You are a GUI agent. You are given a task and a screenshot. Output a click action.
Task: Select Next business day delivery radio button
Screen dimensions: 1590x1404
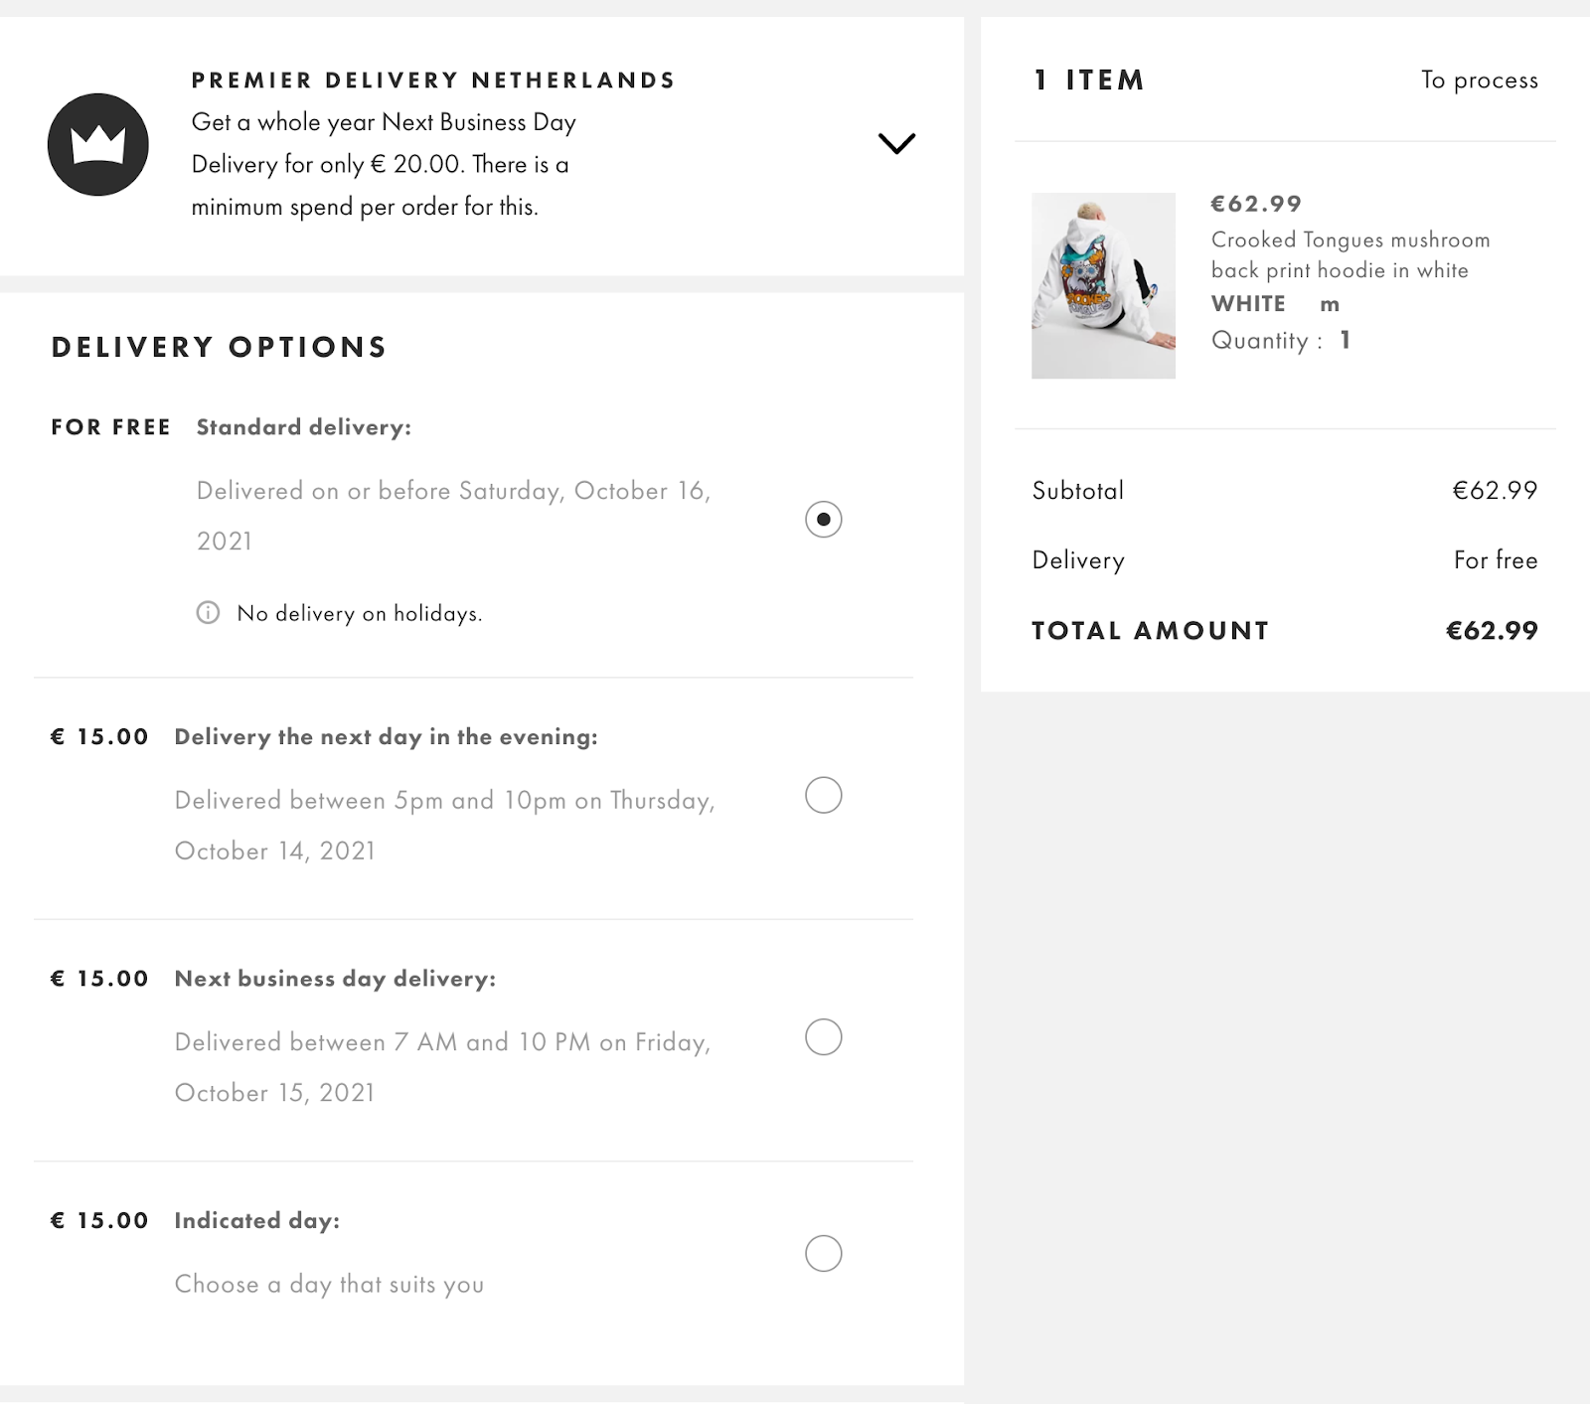tap(823, 1036)
